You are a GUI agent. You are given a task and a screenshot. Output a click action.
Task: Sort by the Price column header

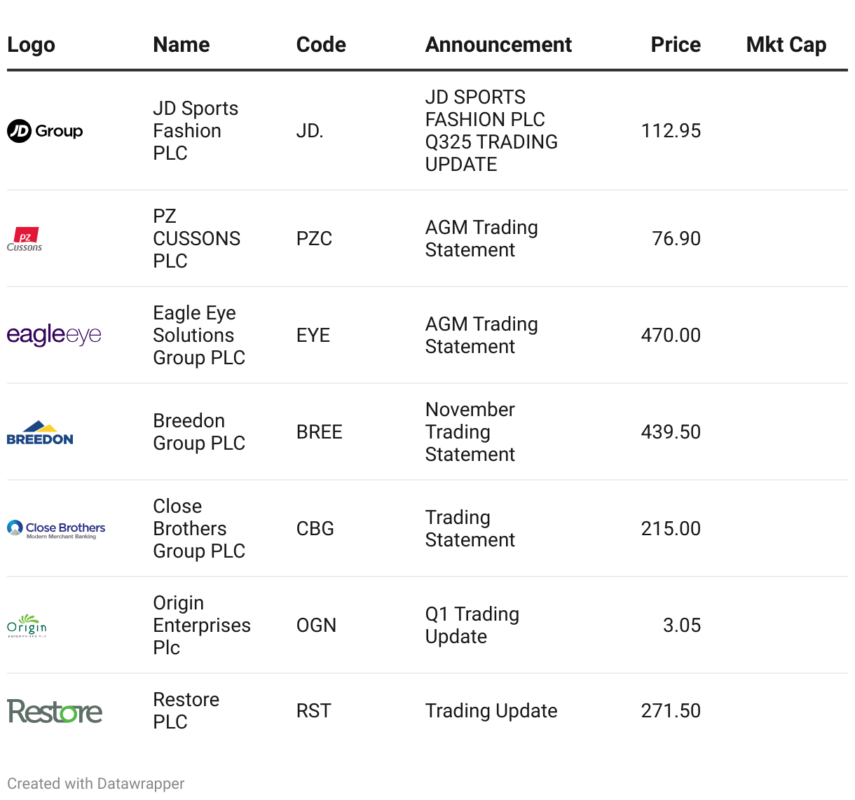point(675,45)
